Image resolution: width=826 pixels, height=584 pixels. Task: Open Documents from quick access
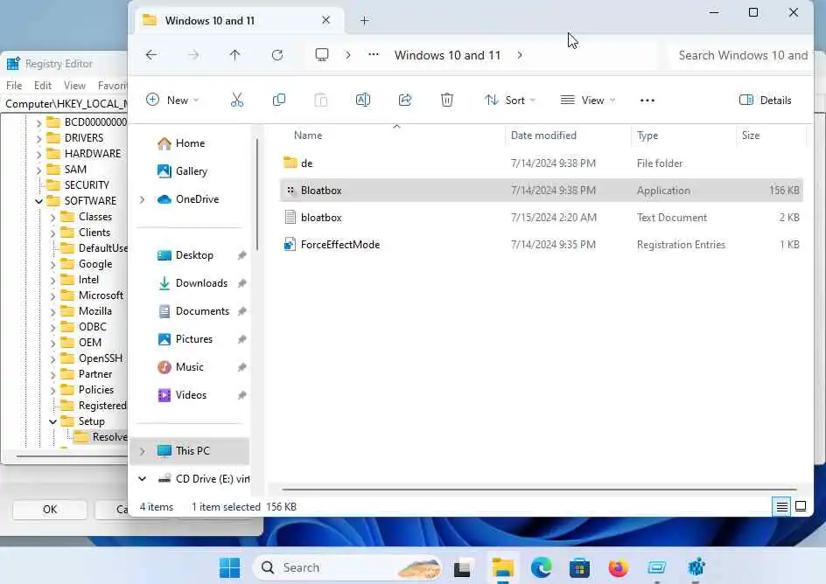click(x=202, y=311)
